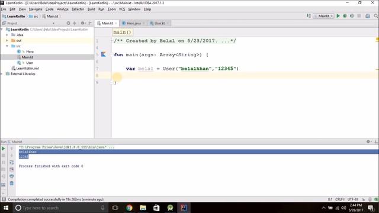Select the Main.kt editor tab
379x213 pixels.
[x=107, y=23]
